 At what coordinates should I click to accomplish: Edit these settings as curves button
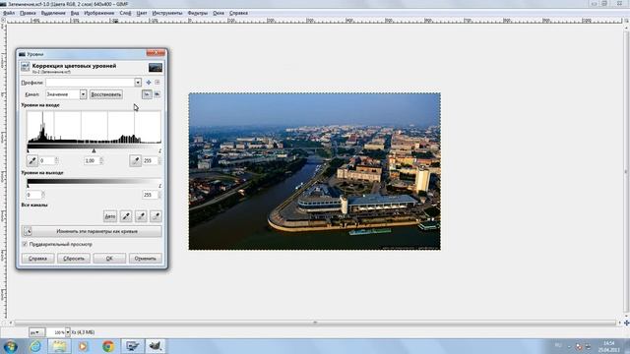[92, 231]
